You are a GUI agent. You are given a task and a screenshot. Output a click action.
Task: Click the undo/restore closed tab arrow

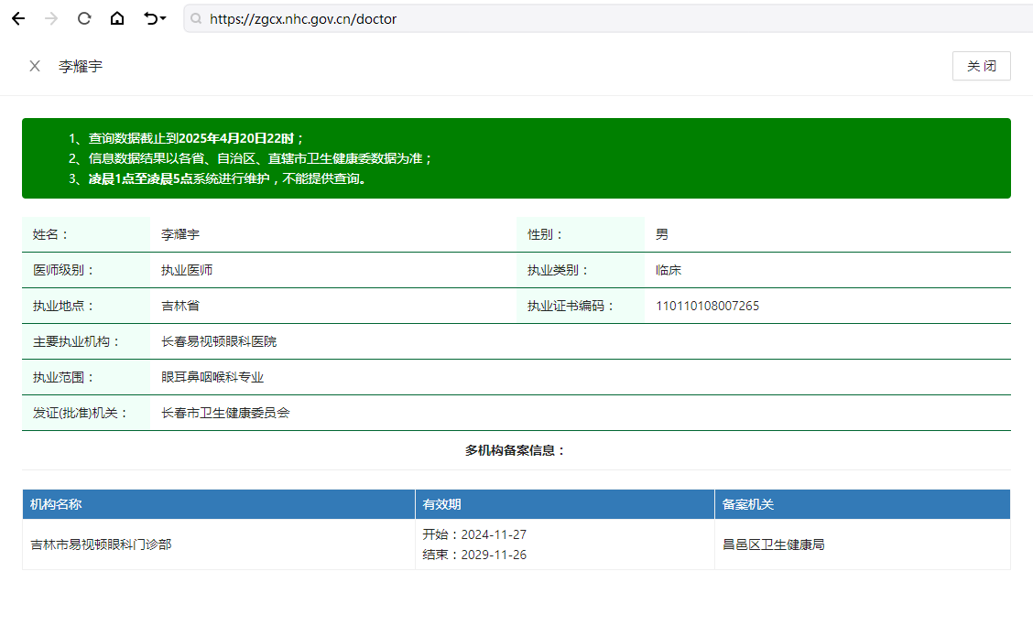[x=151, y=18]
